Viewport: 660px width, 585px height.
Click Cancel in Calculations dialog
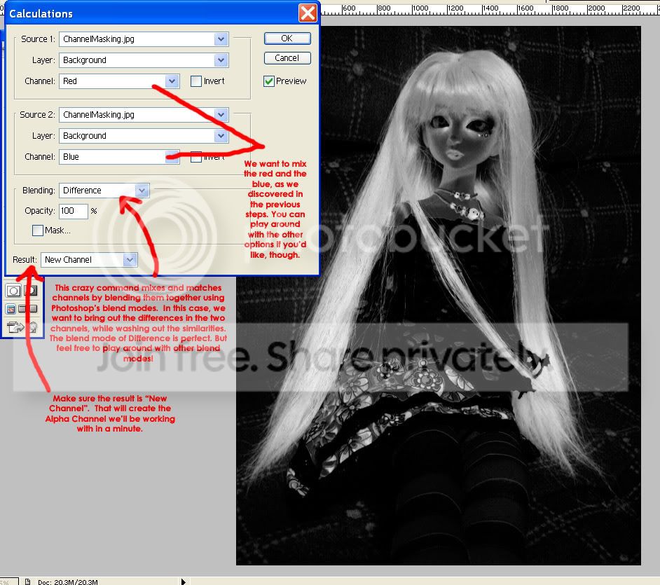(x=287, y=58)
